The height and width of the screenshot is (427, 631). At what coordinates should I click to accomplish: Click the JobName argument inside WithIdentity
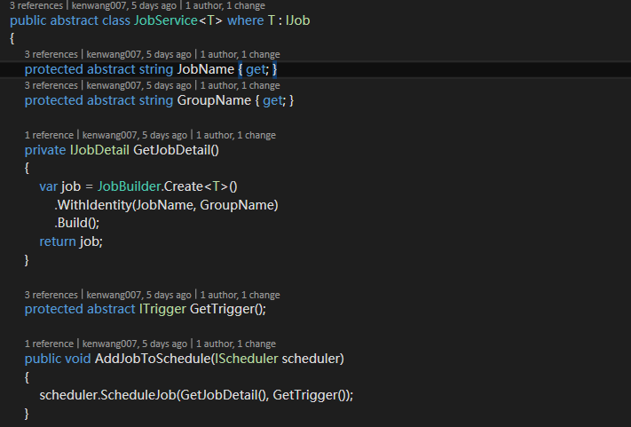(163, 205)
